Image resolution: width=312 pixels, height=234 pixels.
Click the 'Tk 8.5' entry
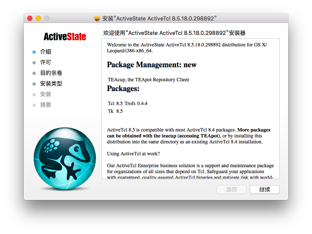click(115, 111)
